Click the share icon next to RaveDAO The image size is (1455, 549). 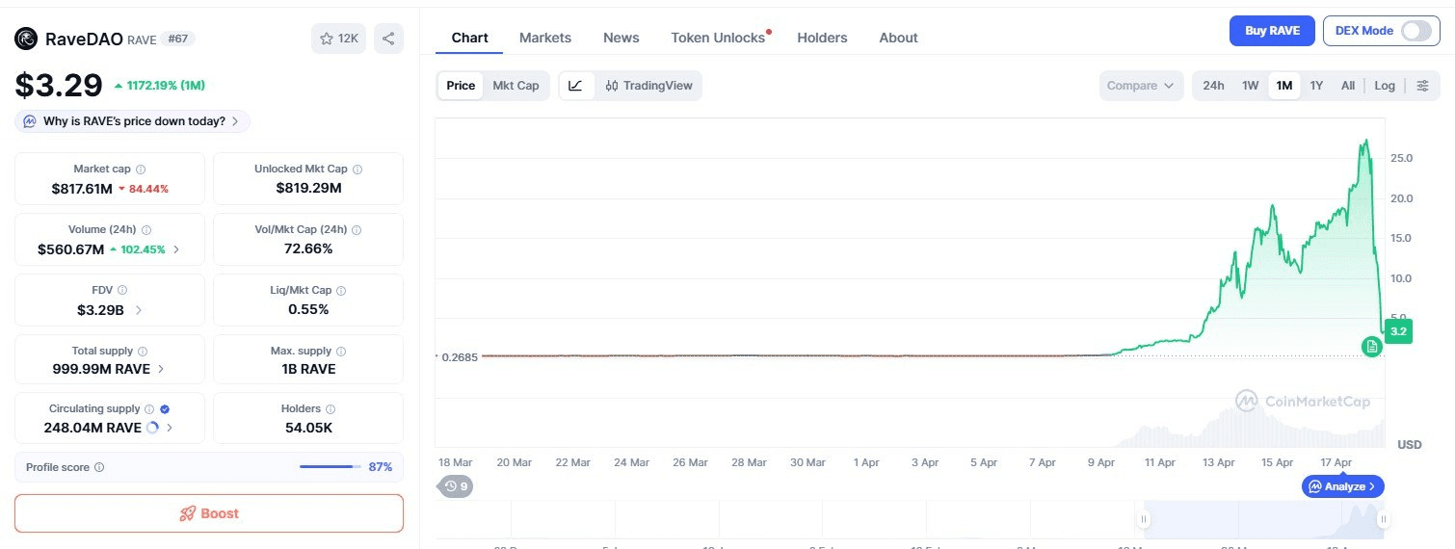click(x=388, y=39)
